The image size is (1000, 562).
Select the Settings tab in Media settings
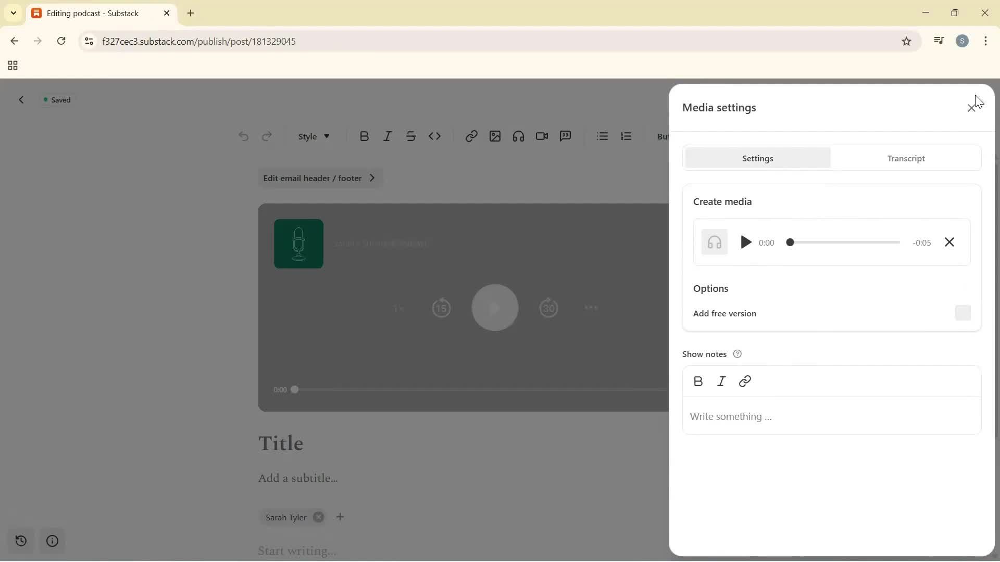coord(758,158)
